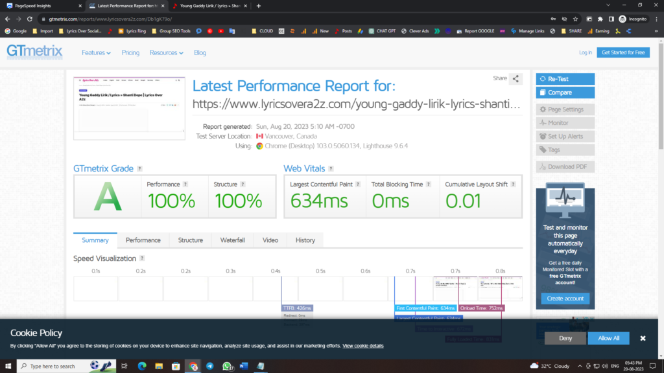Open Telegram from the taskbar
Viewport: 664px width, 373px height.
(x=209, y=367)
